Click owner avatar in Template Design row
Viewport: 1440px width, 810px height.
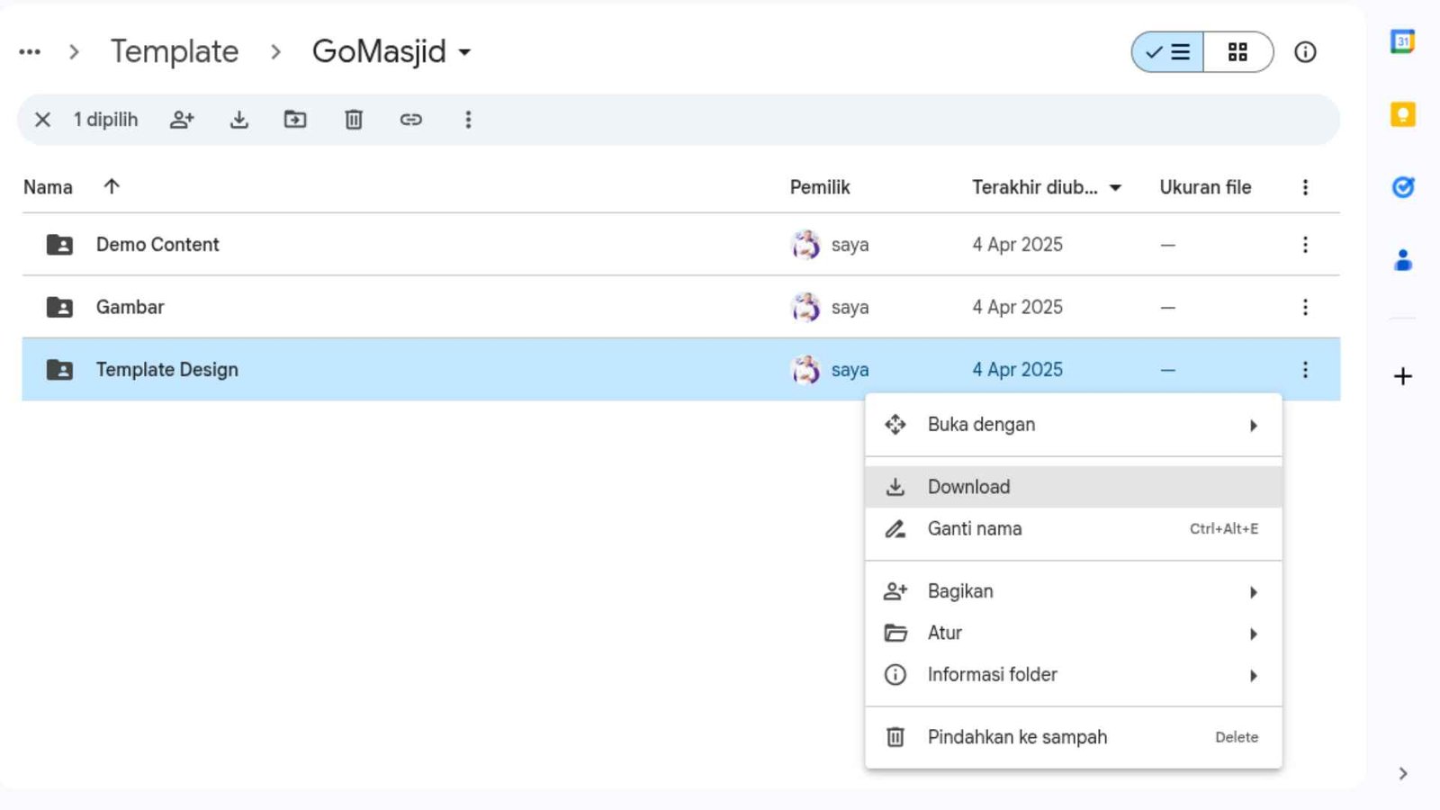coord(805,370)
